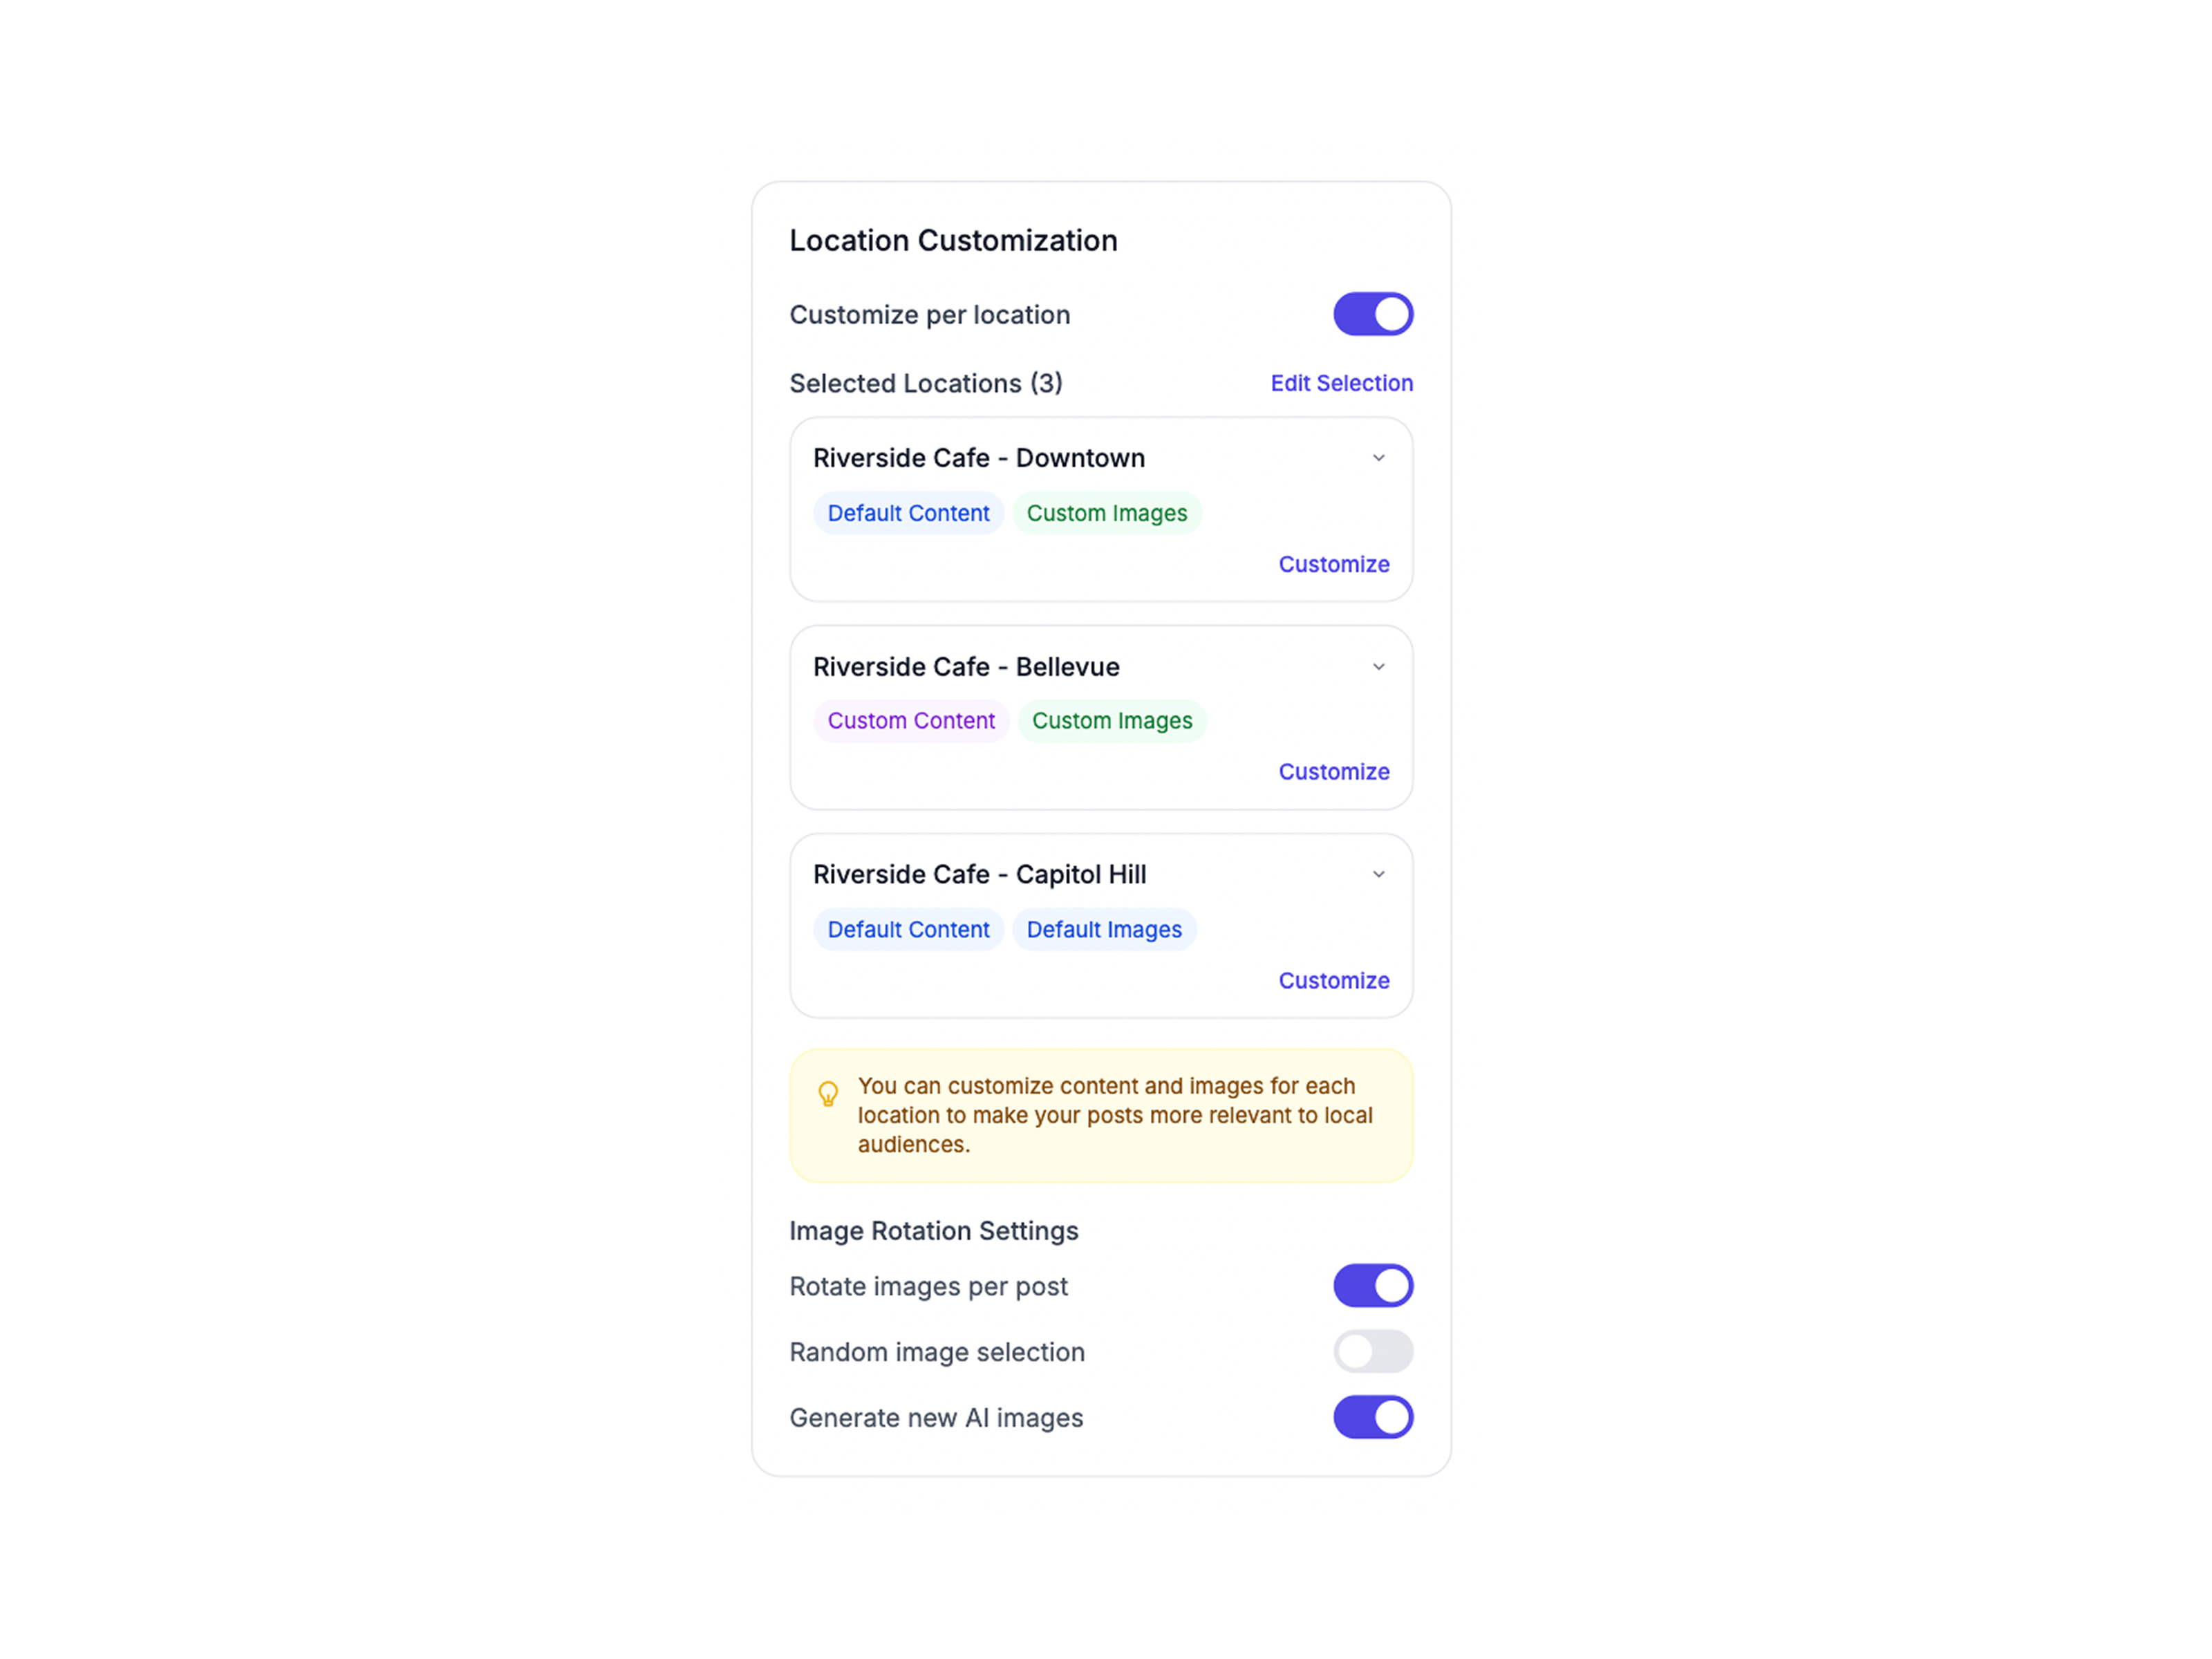
Task: Open Edit Selection for locations
Action: pyautogui.click(x=1341, y=383)
